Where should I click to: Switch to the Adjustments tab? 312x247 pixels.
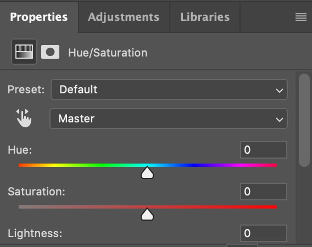point(124,17)
